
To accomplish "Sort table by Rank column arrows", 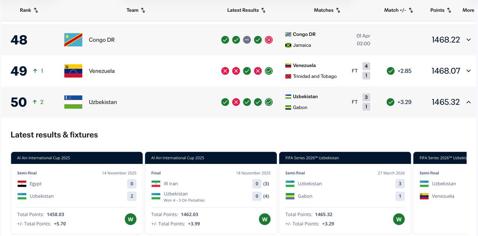I will (x=36, y=10).
